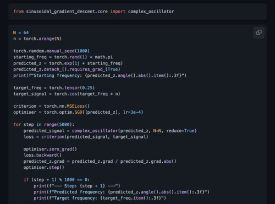275x204 pixels.
Task: Click the 'for step in range(5000)' line
Action: [44, 124]
